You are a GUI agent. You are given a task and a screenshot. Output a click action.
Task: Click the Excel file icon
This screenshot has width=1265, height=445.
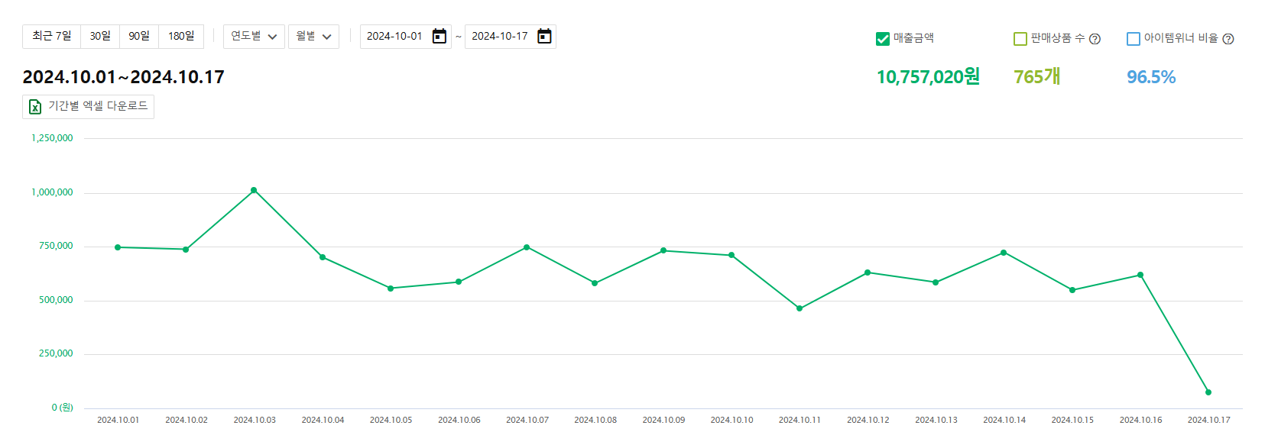(x=35, y=107)
